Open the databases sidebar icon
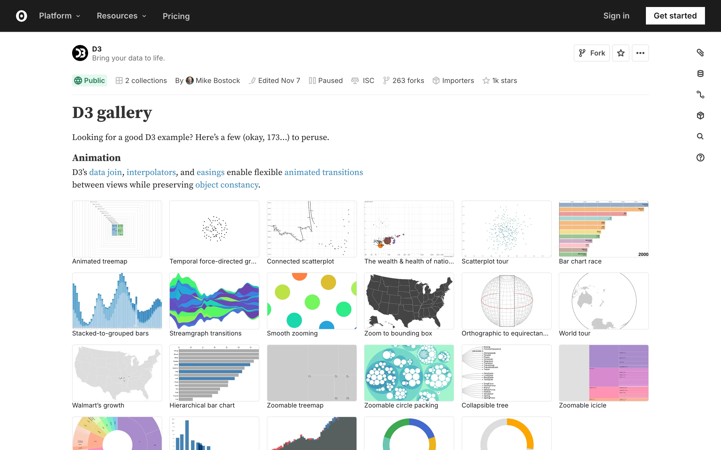Screen dimensions: 721x450 click(x=700, y=73)
